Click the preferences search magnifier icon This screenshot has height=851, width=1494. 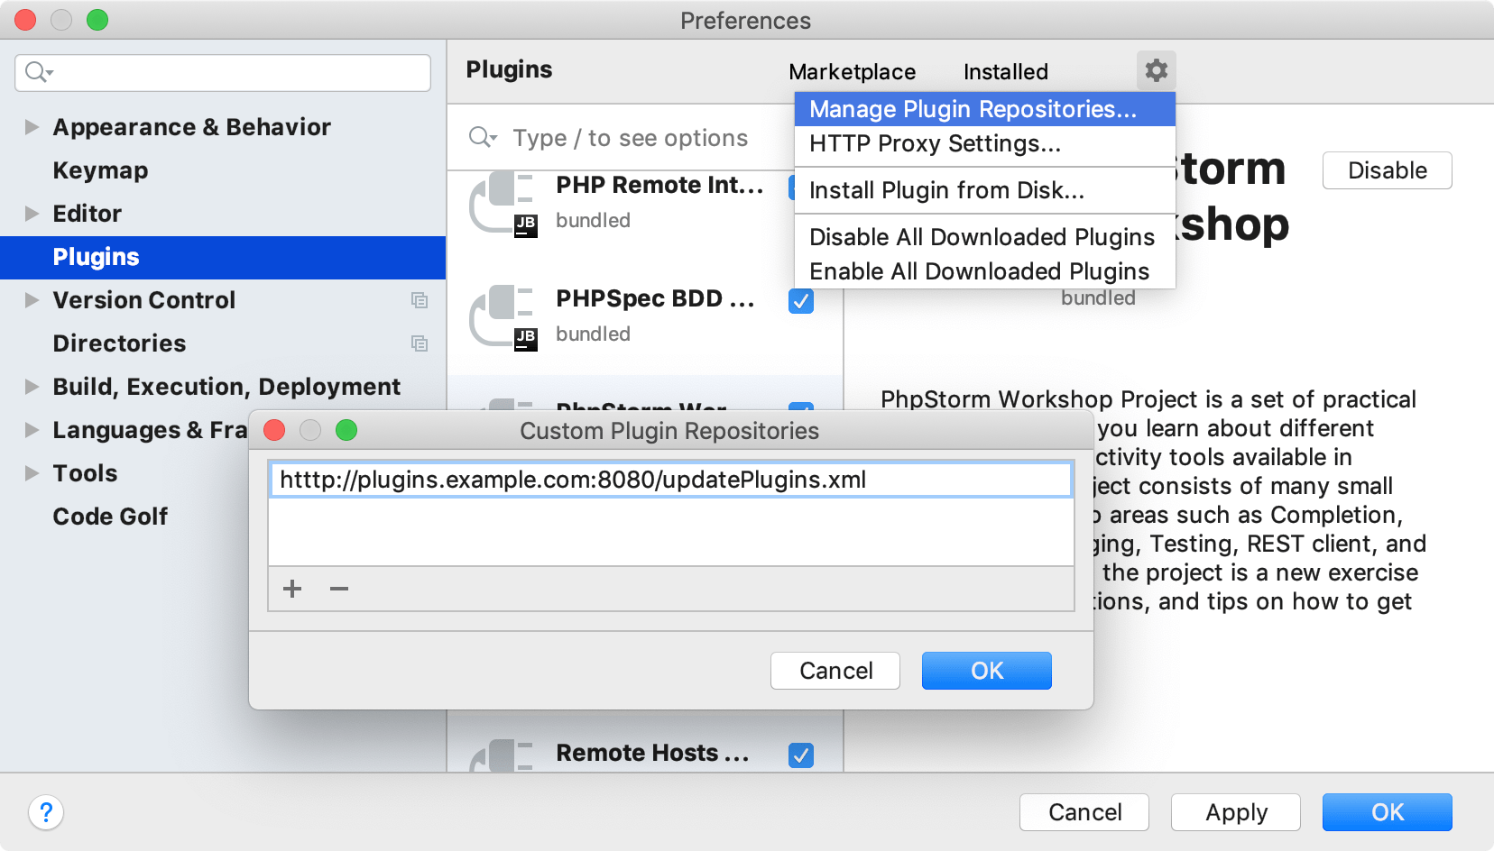40,72
